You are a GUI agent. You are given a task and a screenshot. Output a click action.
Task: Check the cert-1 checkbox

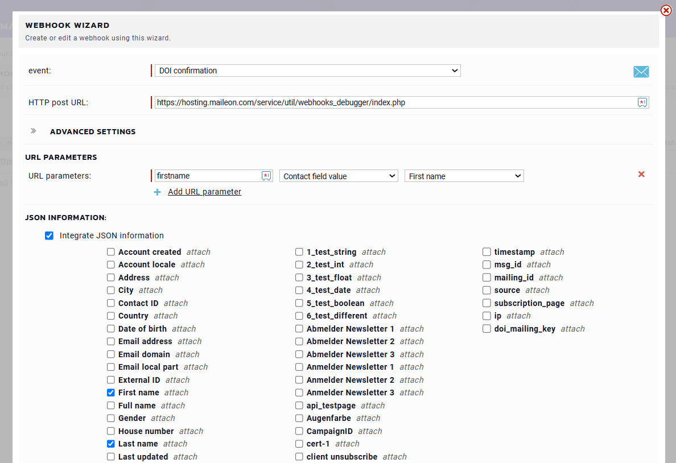[x=299, y=444]
